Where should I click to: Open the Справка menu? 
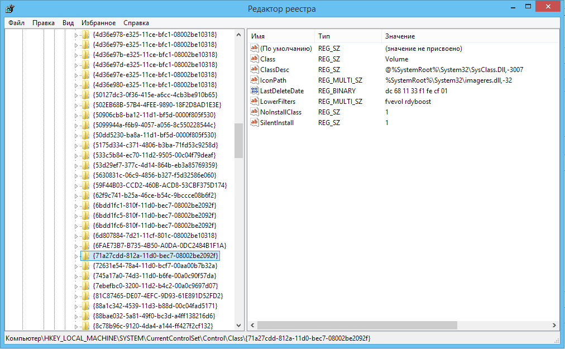tap(136, 23)
